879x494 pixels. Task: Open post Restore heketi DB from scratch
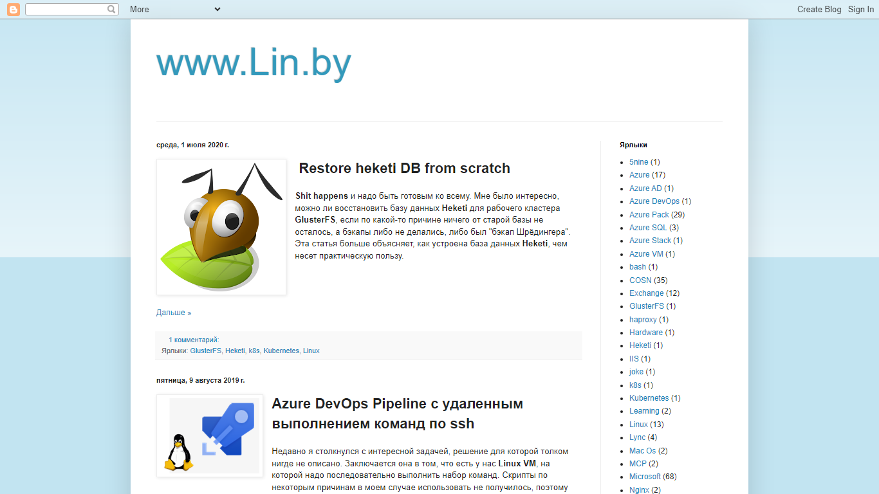click(x=404, y=169)
